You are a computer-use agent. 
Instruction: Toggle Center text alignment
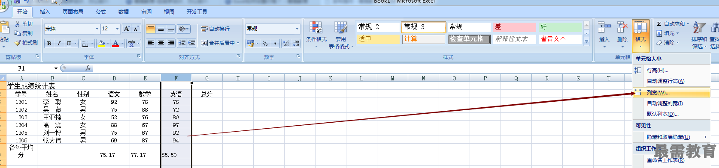pyautogui.click(x=161, y=43)
